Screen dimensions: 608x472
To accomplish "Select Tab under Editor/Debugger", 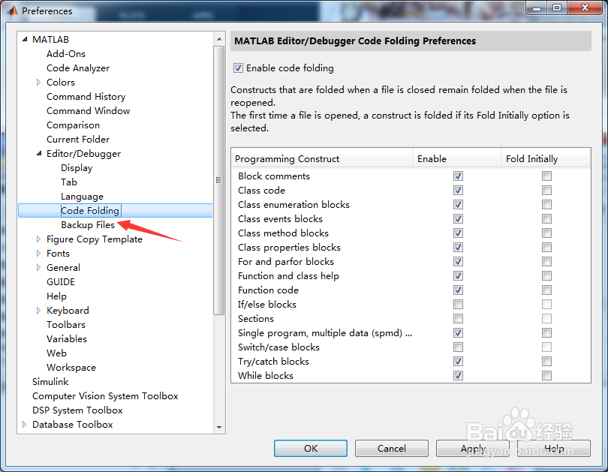I will (69, 182).
